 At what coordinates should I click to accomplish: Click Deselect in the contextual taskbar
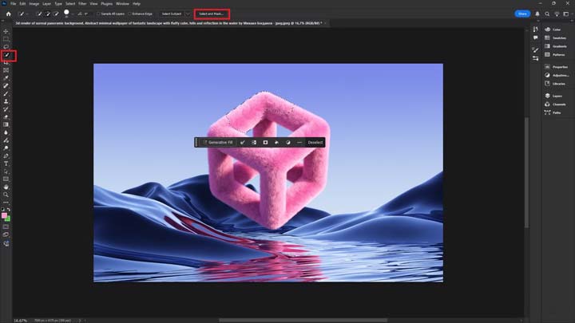click(x=315, y=143)
